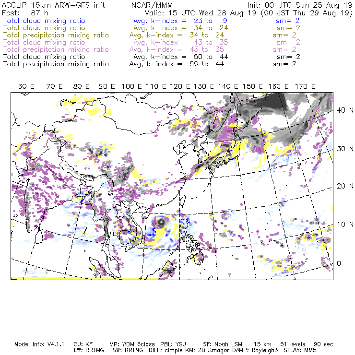
Task: Click the purple 'Total precipitation mixing ratio' legend line
Action: 56,49
